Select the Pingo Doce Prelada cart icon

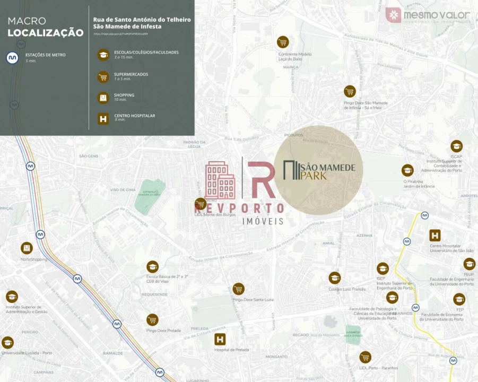point(153,320)
